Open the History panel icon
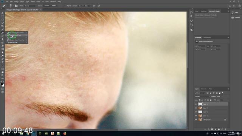Viewport: 242px width, 136px height. 192,12
